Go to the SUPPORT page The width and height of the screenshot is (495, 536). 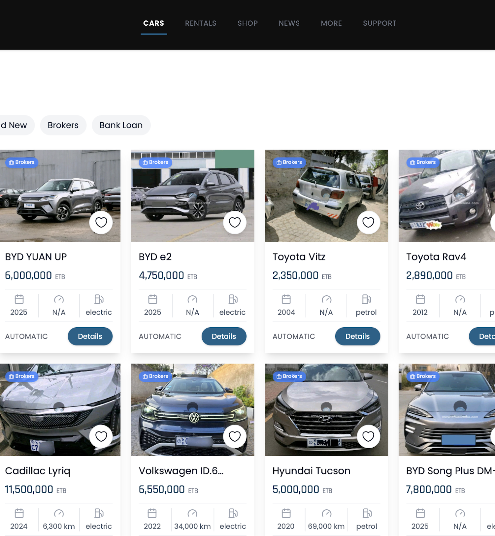pos(379,23)
